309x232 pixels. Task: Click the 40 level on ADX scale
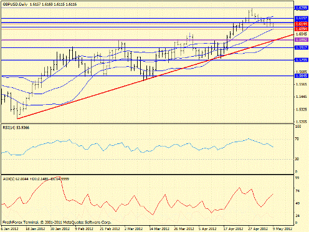coord(297,203)
